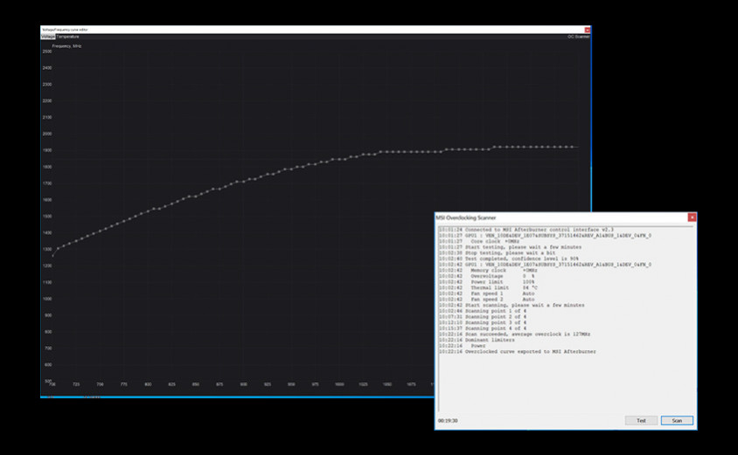
Task: Click the Scan button
Action: click(x=677, y=420)
